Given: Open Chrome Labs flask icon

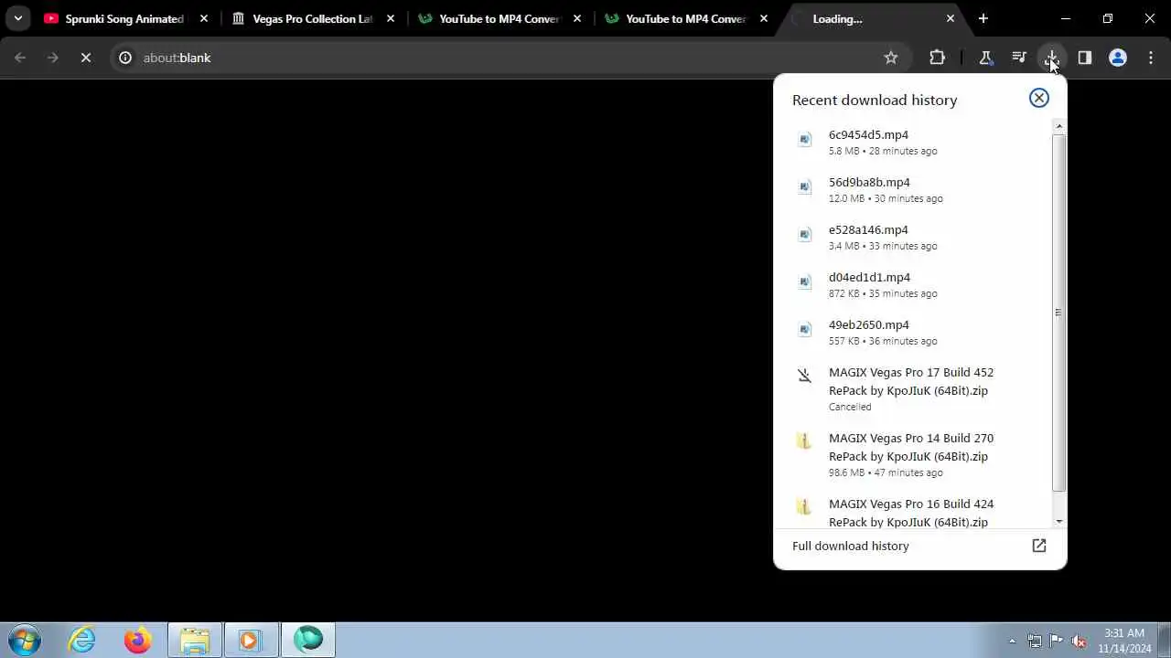Looking at the screenshot, I should coord(986,58).
